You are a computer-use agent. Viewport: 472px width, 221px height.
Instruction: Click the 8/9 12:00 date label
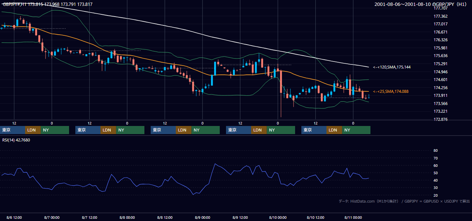coord(240,218)
